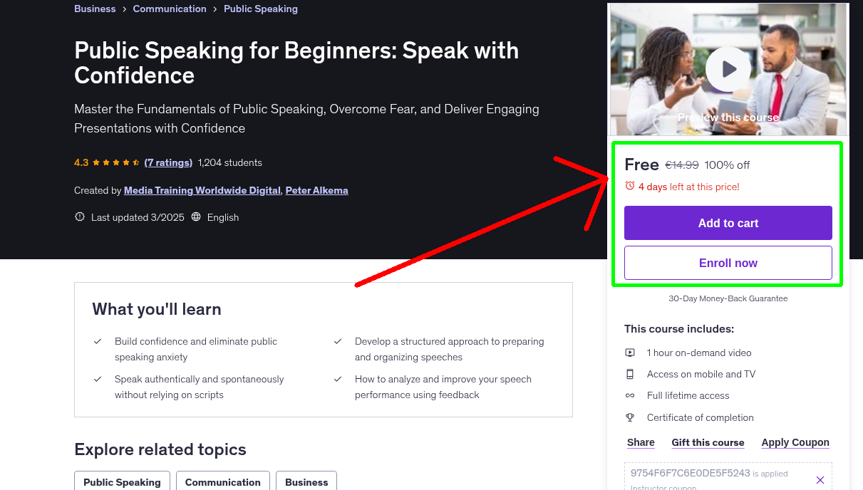This screenshot has height=490, width=863.
Task: Click Enroll now
Action: point(728,262)
